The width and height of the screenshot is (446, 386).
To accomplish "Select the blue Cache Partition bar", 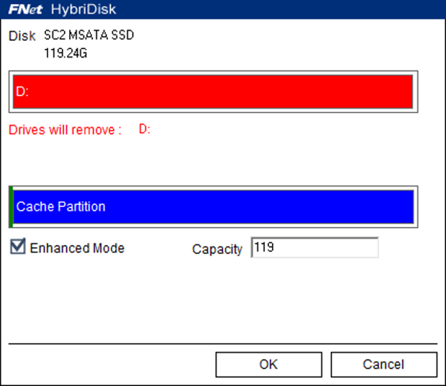I will point(252,207).
